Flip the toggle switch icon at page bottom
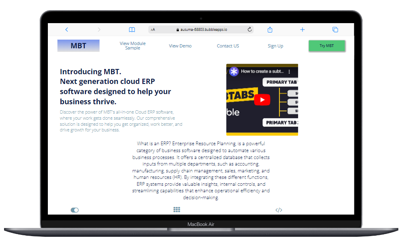 pyautogui.click(x=75, y=210)
